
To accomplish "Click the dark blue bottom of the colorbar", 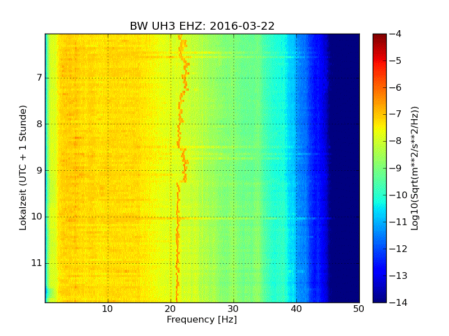I will pyautogui.click(x=380, y=297).
